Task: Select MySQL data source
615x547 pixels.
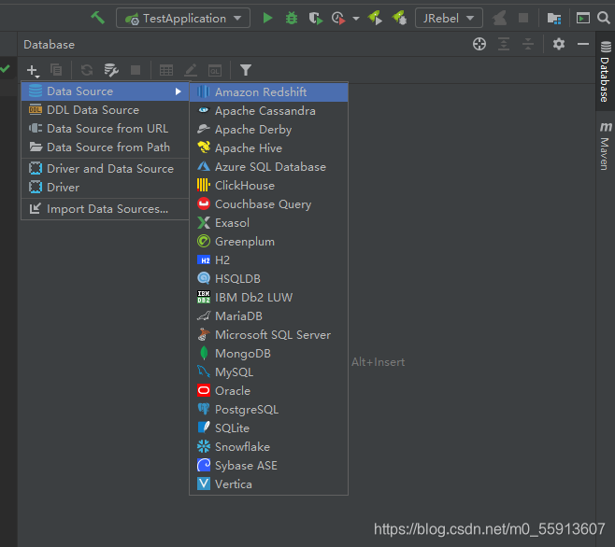Action: pyautogui.click(x=268, y=372)
